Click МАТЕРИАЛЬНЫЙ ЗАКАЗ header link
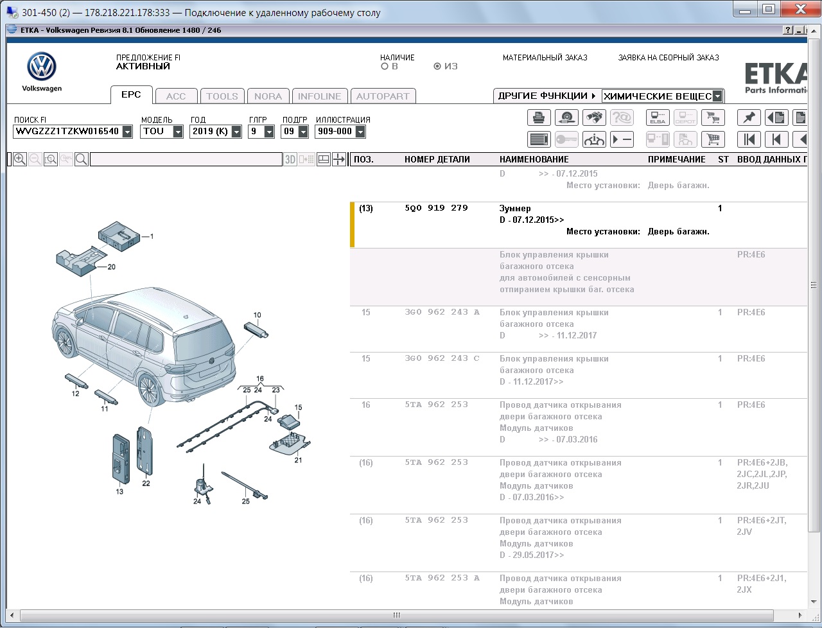Viewport: 822px width, 628px height. (545, 58)
